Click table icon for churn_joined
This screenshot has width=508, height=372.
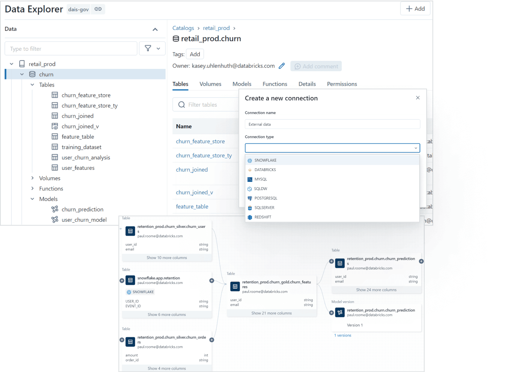coord(55,116)
